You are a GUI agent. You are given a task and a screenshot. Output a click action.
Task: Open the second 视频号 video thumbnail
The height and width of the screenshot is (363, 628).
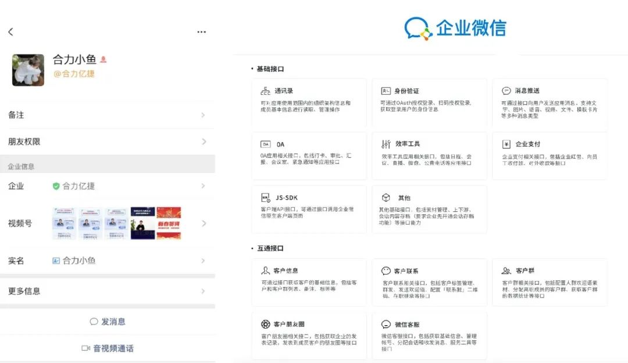point(91,223)
